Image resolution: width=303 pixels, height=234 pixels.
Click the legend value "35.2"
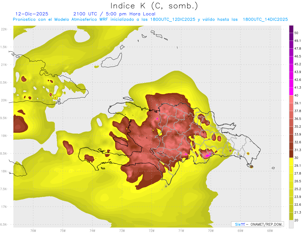point(298,126)
